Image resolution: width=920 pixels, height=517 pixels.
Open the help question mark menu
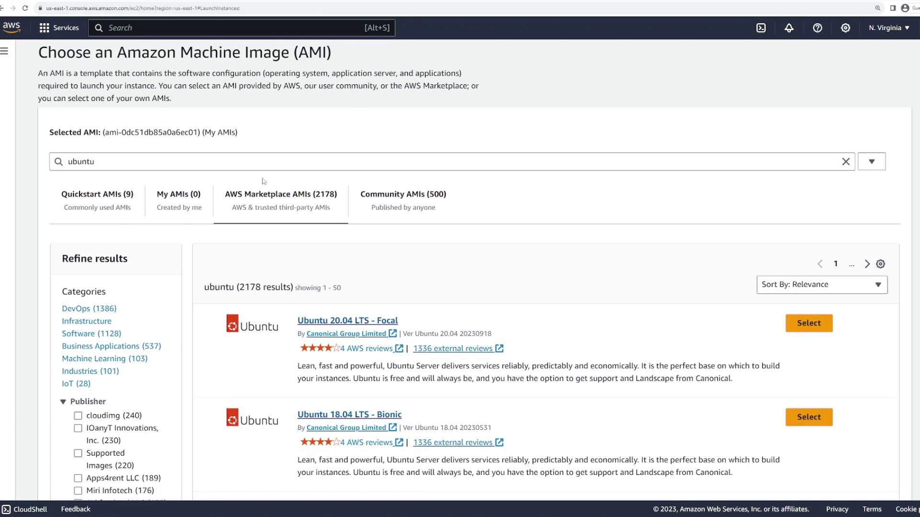817,28
